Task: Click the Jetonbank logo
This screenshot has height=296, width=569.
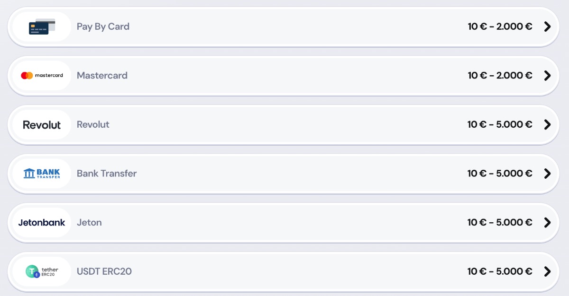Action: point(41,222)
